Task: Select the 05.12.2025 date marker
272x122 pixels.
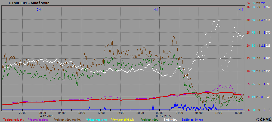Action: point(160,116)
